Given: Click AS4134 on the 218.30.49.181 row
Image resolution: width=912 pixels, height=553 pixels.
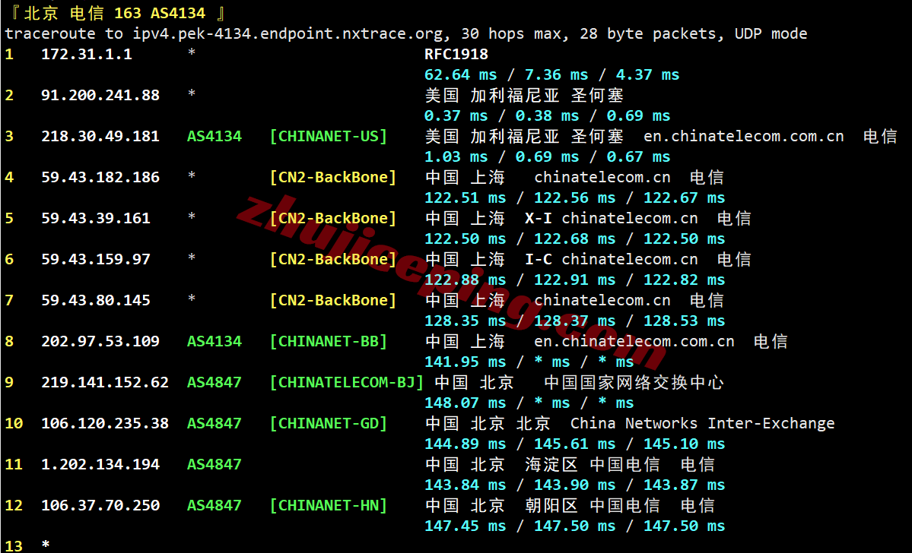Looking at the screenshot, I should click(214, 137).
